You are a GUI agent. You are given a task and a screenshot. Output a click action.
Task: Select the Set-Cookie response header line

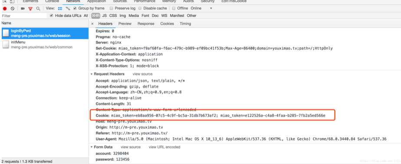pos(214,48)
